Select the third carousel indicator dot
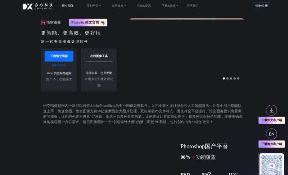The height and width of the screenshot is (175, 288). coord(231,78)
